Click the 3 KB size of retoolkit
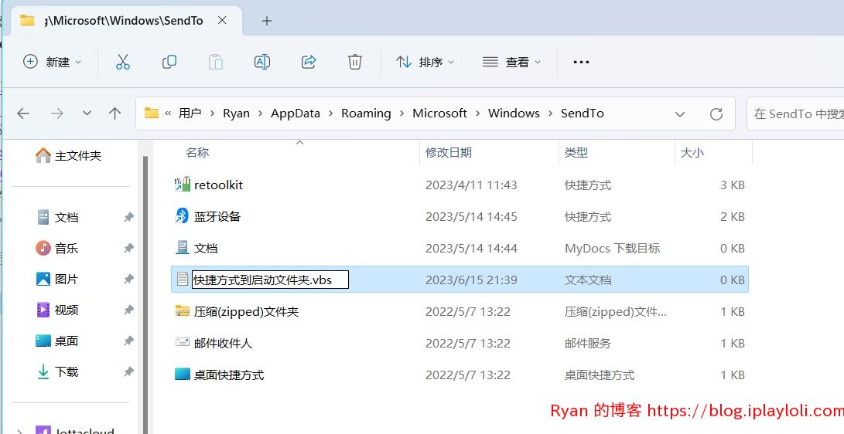Viewport: 844px width, 434px height. point(732,185)
